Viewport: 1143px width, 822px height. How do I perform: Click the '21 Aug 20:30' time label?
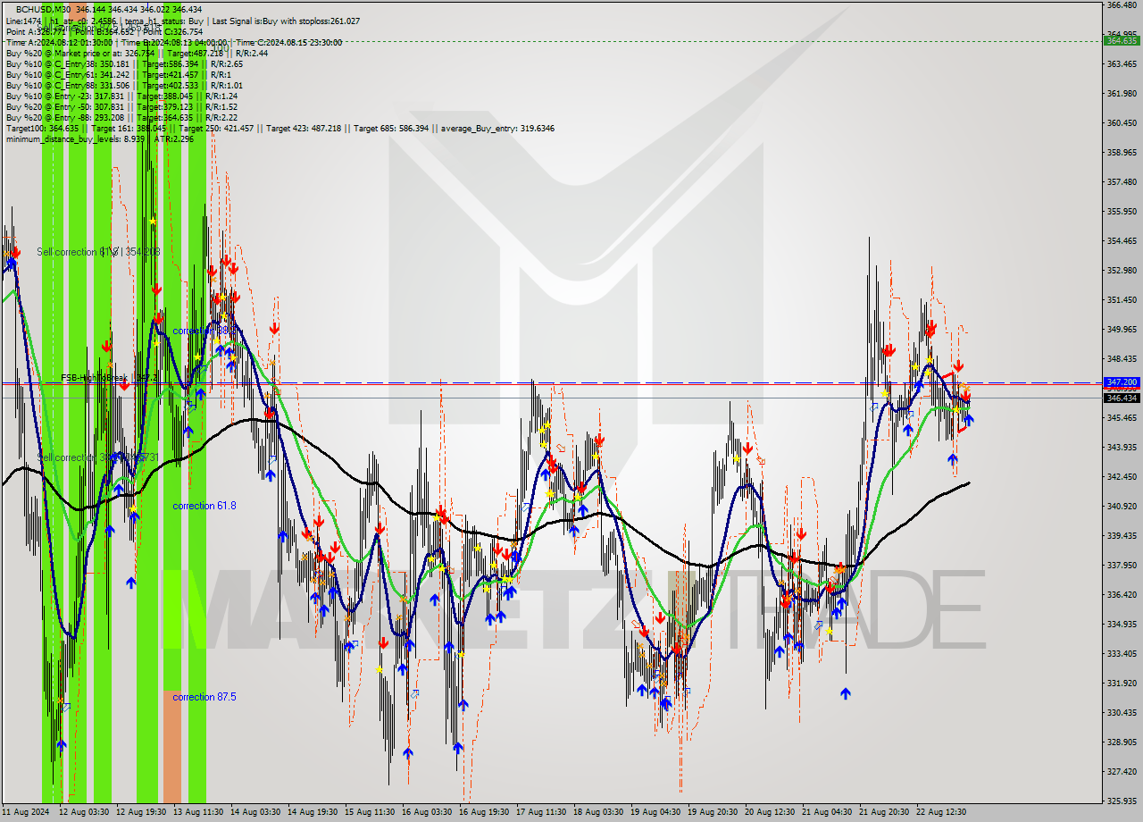[884, 812]
